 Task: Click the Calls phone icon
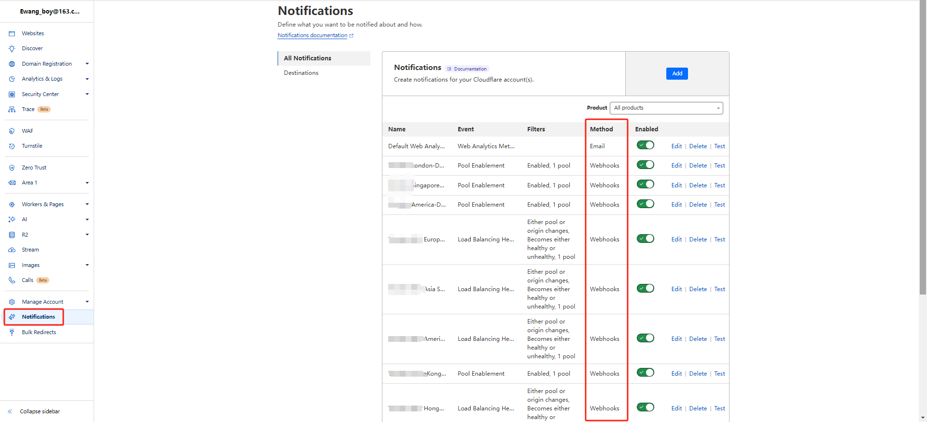[12, 280]
